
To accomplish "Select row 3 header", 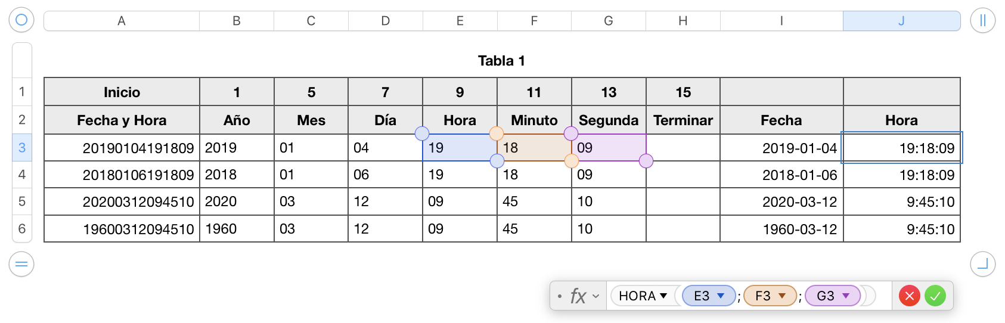I will 22,148.
